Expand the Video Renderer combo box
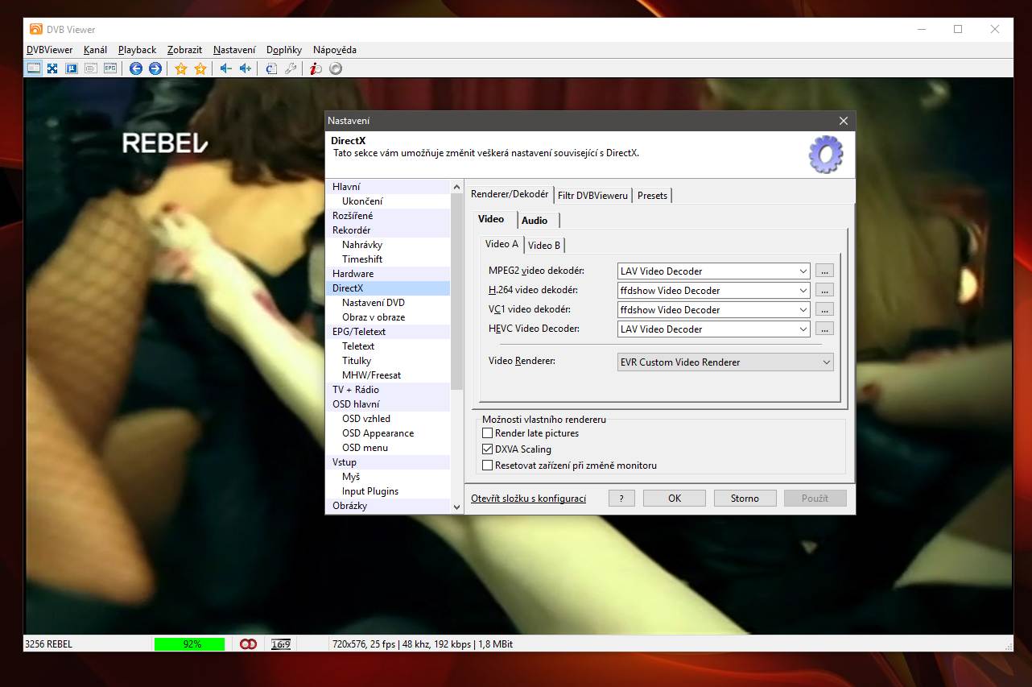 (x=826, y=362)
